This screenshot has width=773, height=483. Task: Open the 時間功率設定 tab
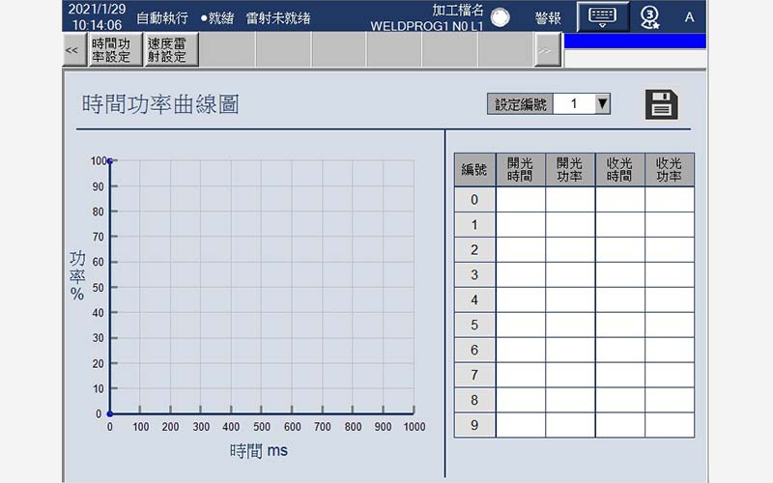pos(115,50)
